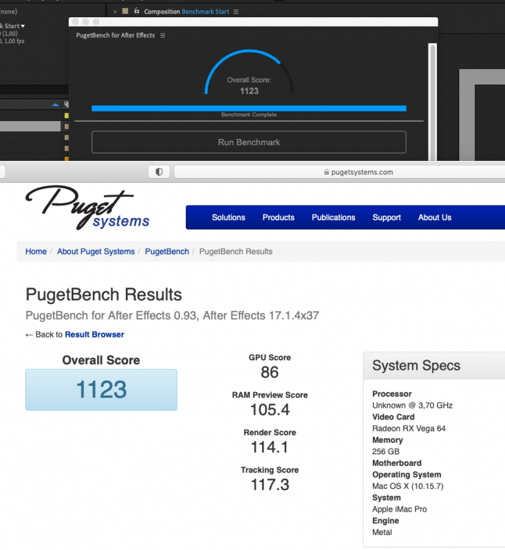This screenshot has height=550, width=505.
Task: Open the Products navigation menu
Action: pos(278,217)
